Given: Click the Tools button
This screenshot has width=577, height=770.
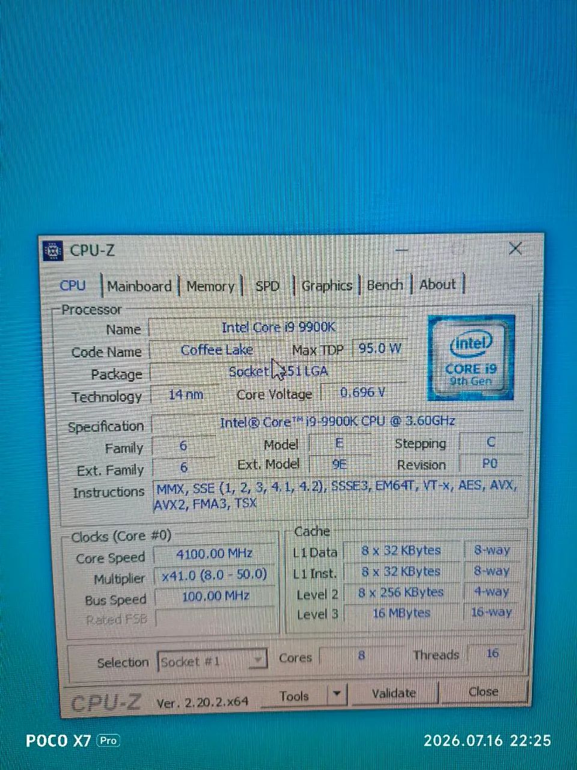Looking at the screenshot, I should click(x=295, y=696).
